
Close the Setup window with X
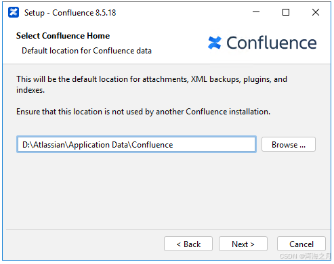point(316,12)
